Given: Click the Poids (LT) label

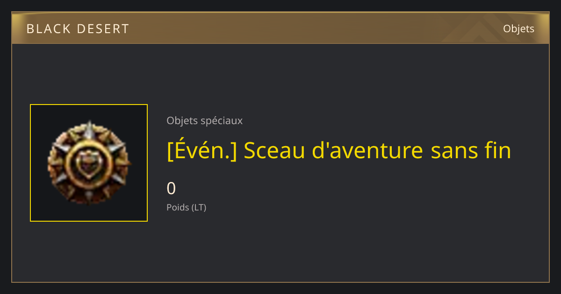Looking at the screenshot, I should tap(186, 207).
